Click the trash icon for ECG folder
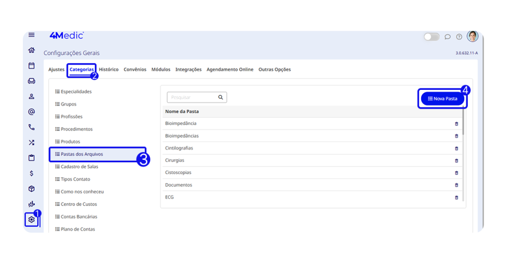Image resolution: width=508 pixels, height=267 pixels. (456, 198)
